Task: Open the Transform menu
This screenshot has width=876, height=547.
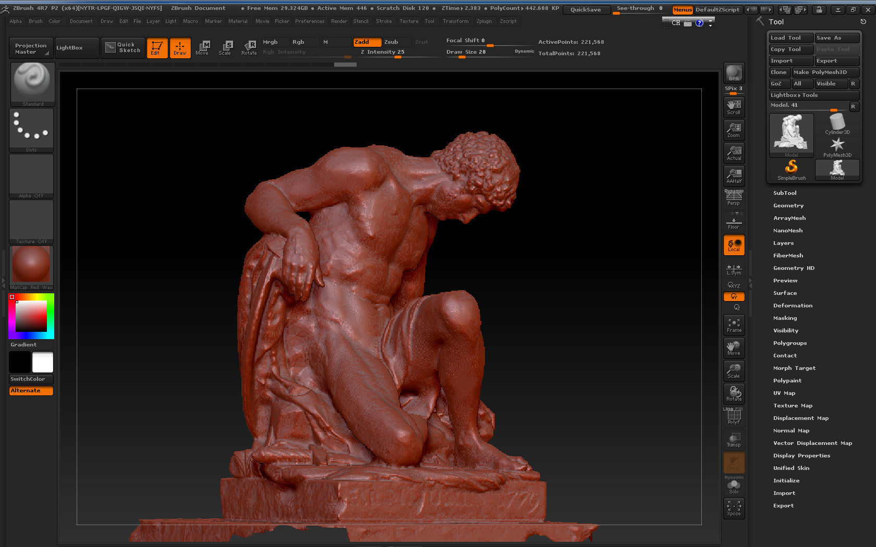Action: pos(455,21)
